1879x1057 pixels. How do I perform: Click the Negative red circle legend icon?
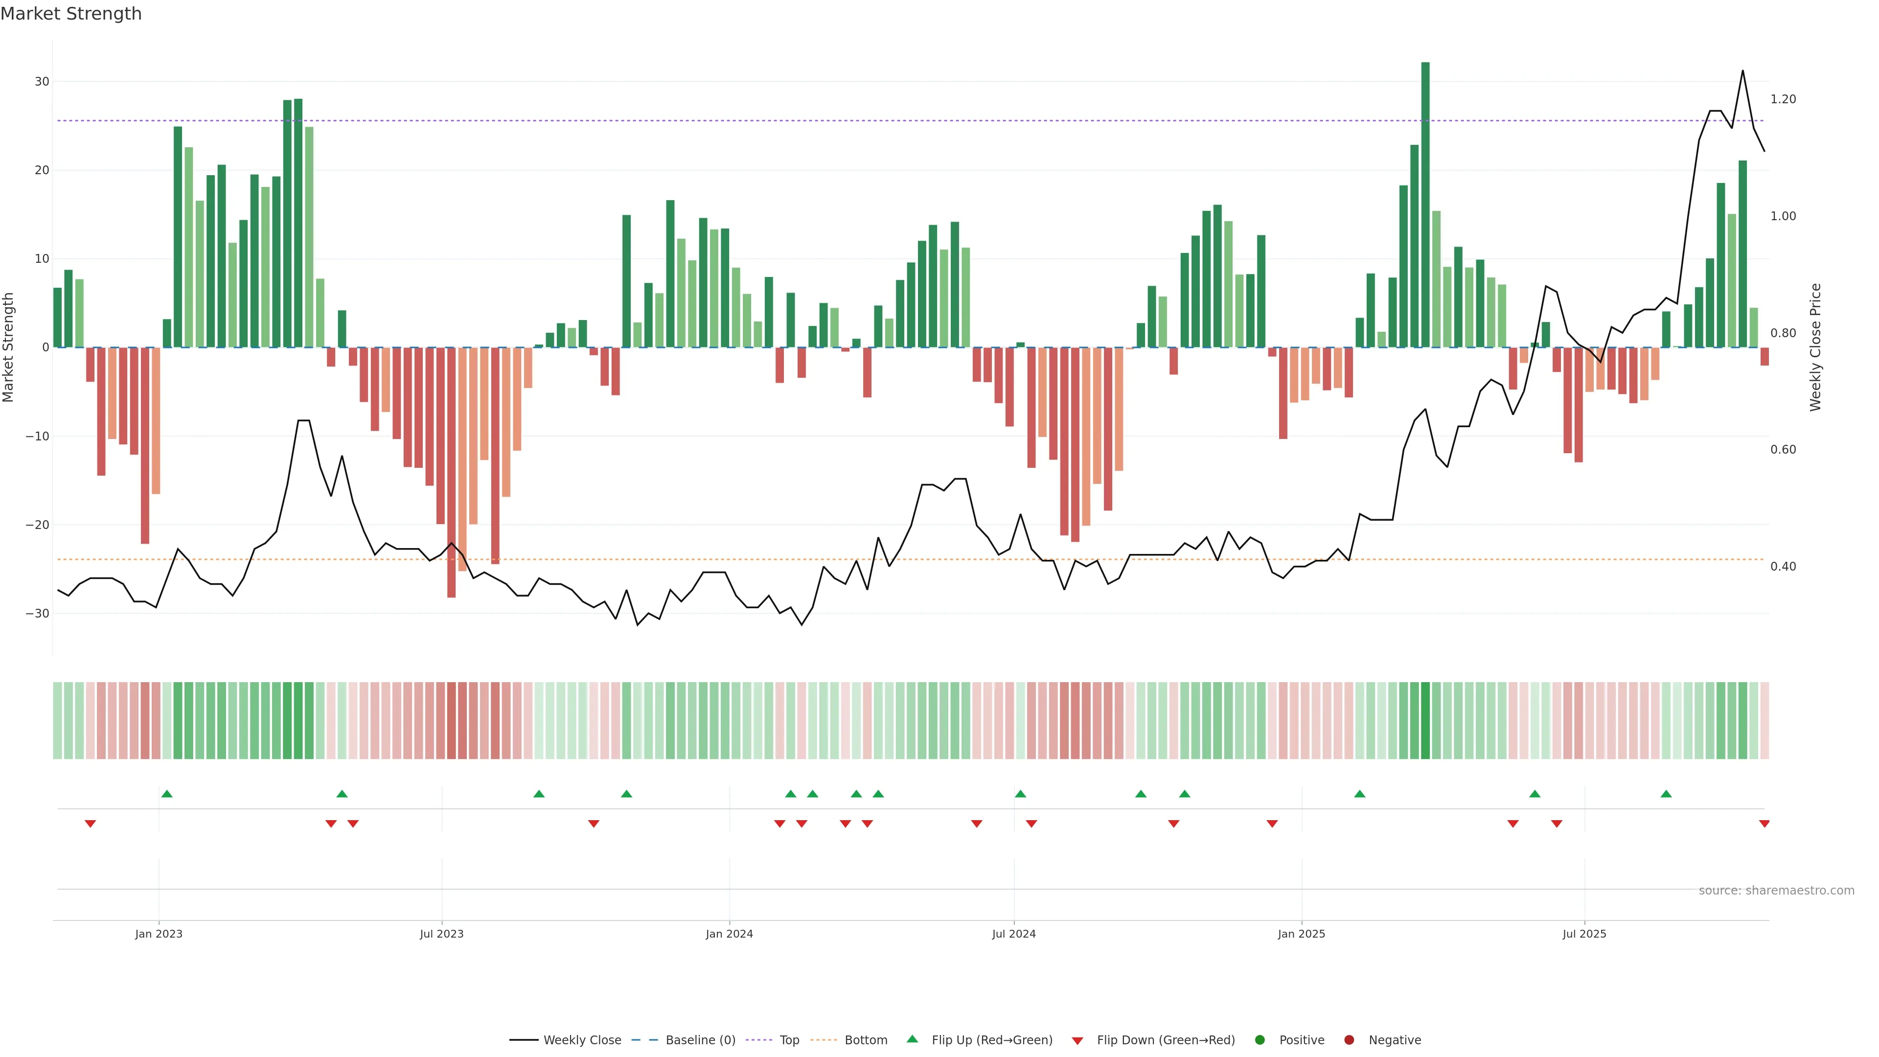[x=1349, y=1040]
